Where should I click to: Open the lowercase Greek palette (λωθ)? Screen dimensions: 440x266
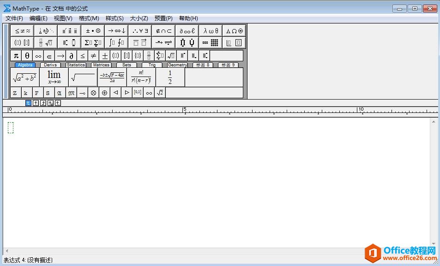tap(211, 30)
